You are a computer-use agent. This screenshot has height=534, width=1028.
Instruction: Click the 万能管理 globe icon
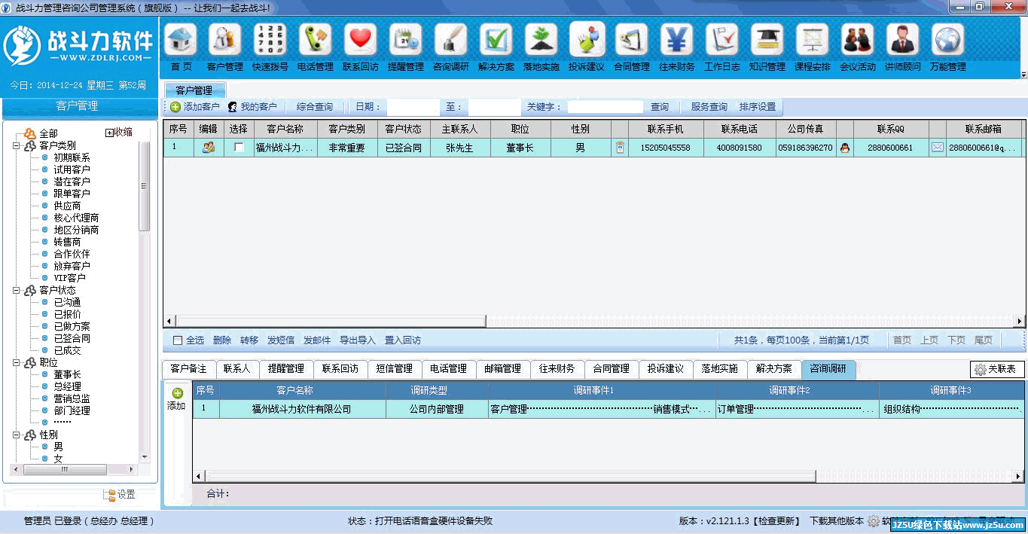[x=947, y=41]
